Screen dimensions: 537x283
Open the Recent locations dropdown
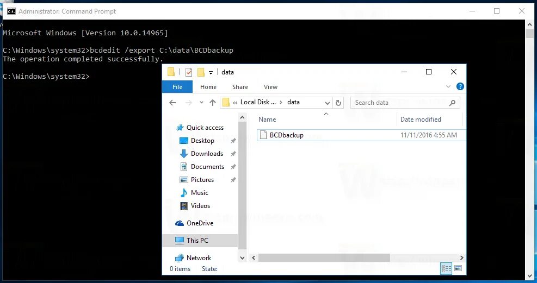[201, 103]
